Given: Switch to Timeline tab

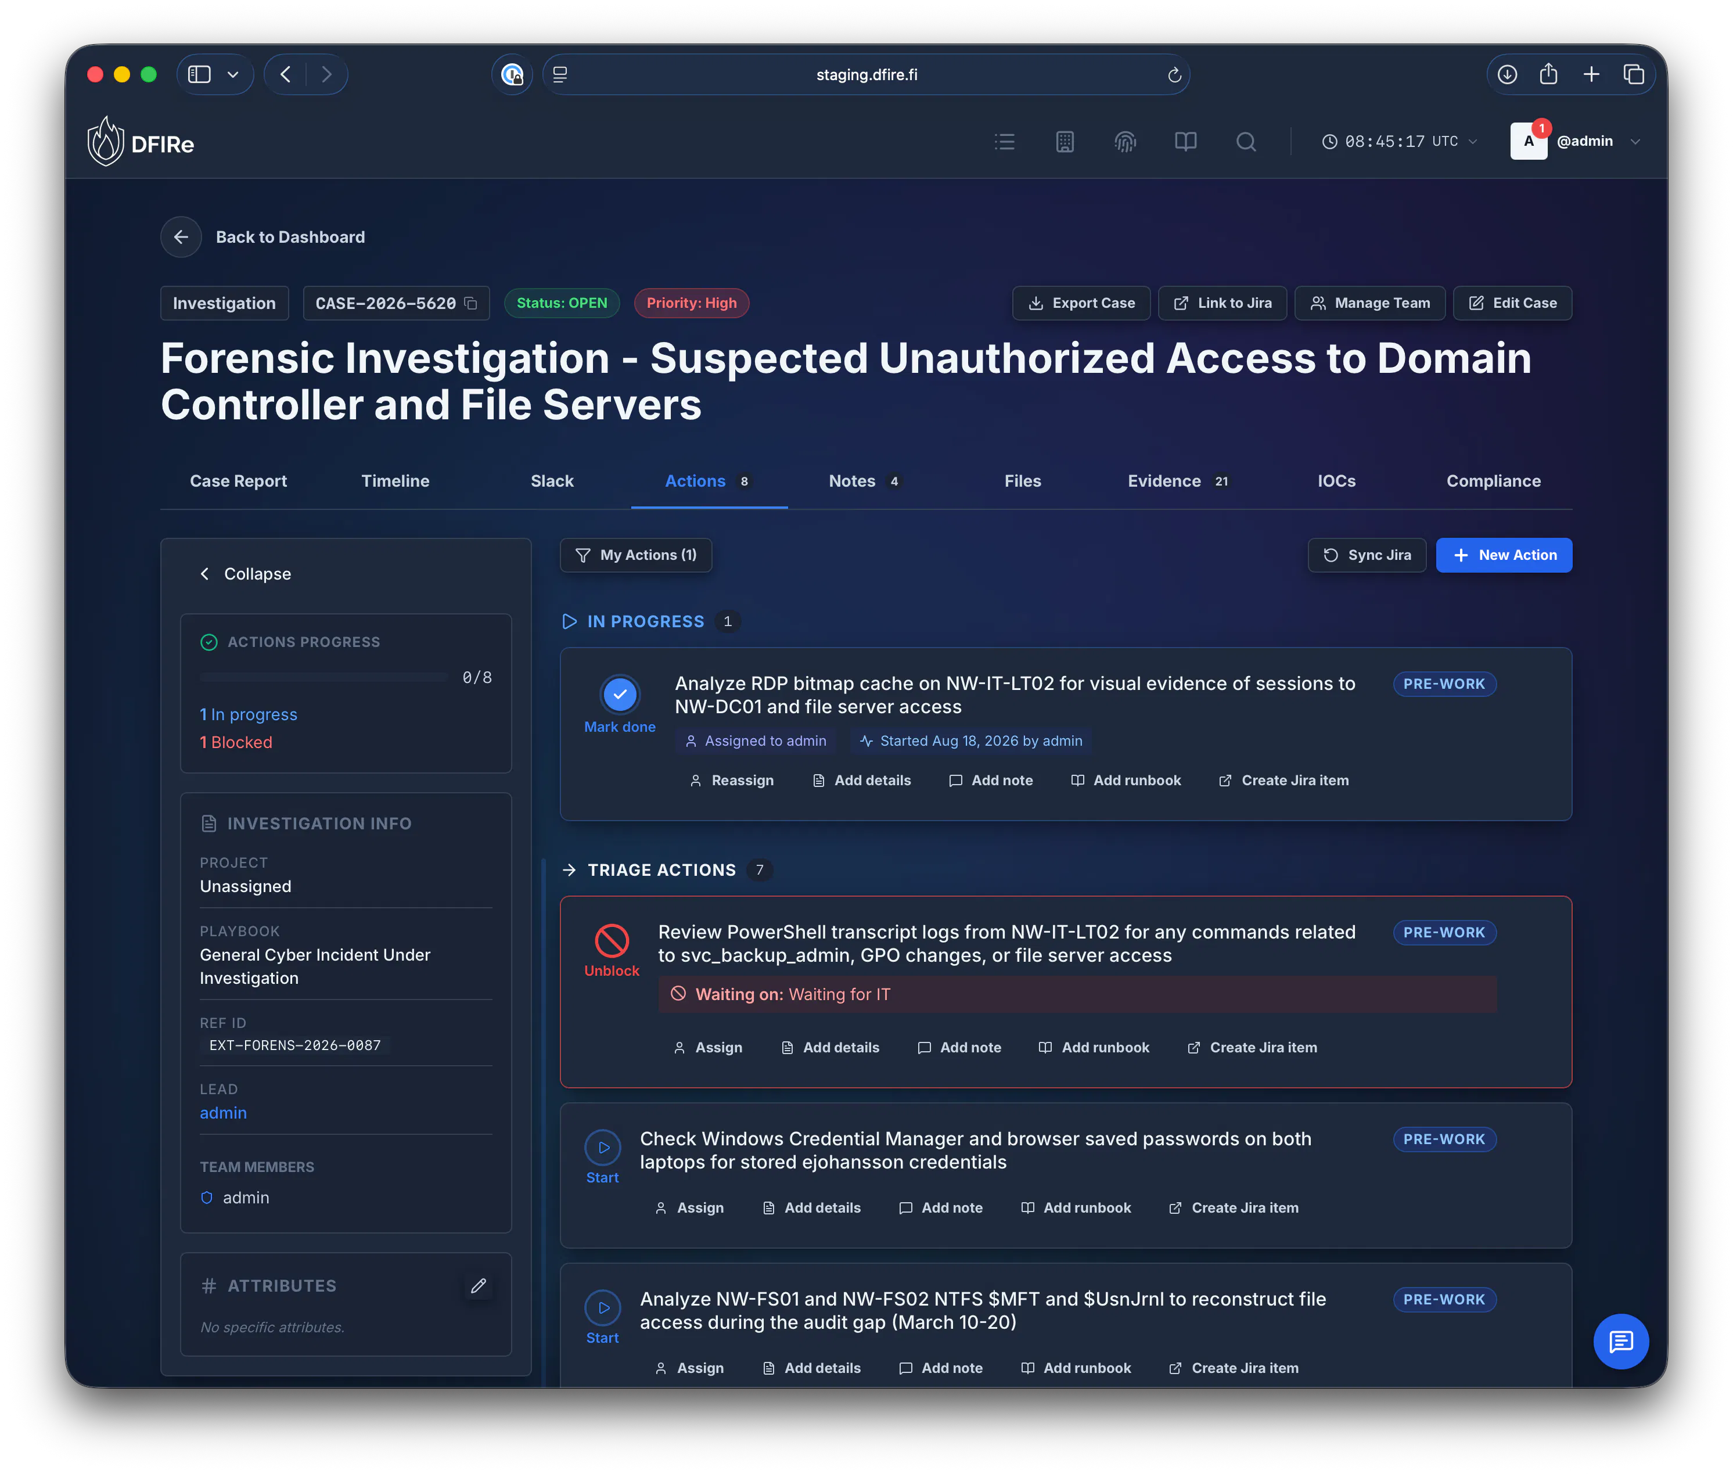Looking at the screenshot, I should click(x=396, y=481).
